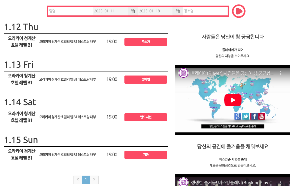Screen dimensions: 295x186
Task: Click the channel logo on the second video
Action: [x=183, y=182]
